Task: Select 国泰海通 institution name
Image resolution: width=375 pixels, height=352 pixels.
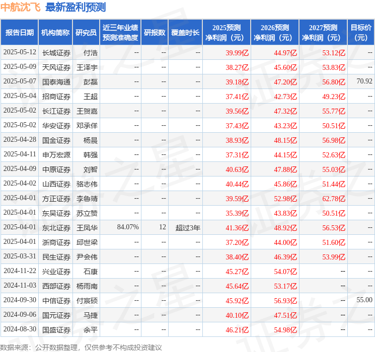Action: point(56,82)
